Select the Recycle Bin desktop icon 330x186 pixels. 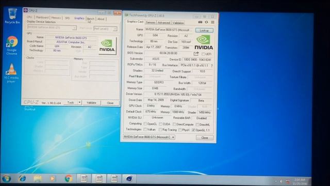[12, 16]
